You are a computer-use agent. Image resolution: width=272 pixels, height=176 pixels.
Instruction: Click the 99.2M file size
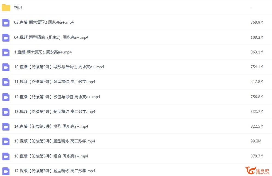tap(256, 141)
